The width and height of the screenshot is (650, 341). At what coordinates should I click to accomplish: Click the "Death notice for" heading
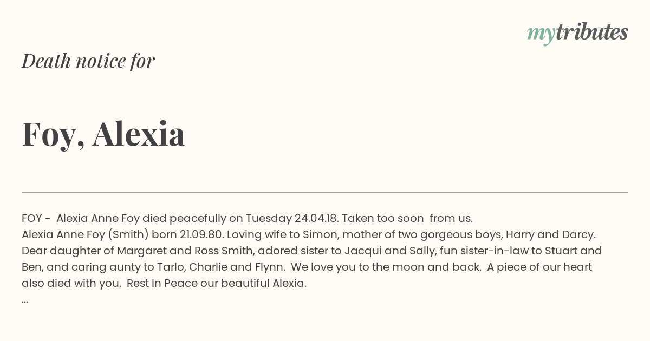88,61
